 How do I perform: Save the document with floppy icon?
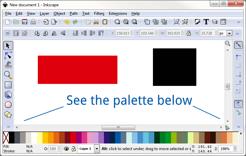pyautogui.click(x=25, y=22)
